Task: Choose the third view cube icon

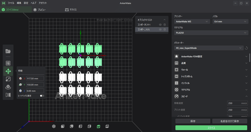Action: pyautogui.click(x=72, y=126)
